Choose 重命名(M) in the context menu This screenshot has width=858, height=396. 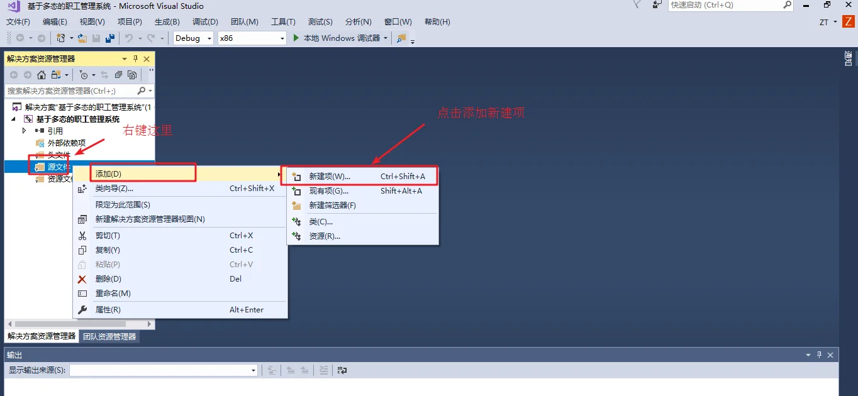point(180,294)
